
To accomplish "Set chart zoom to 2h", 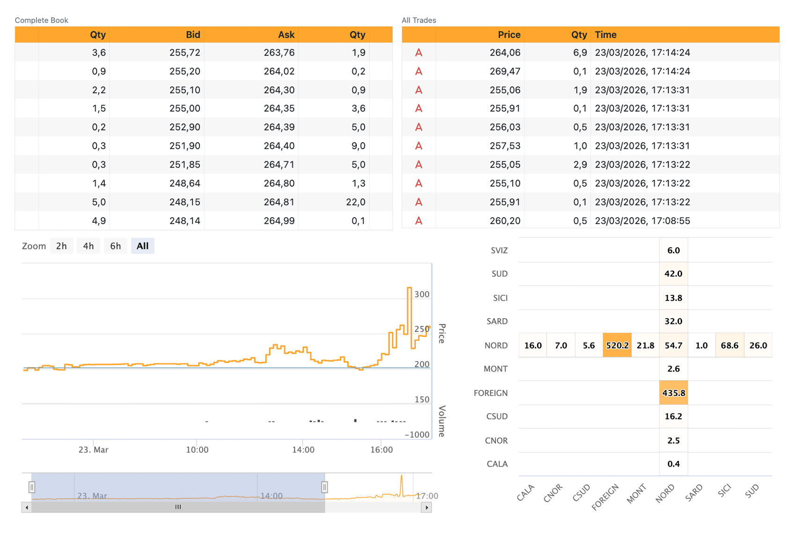I will click(61, 246).
